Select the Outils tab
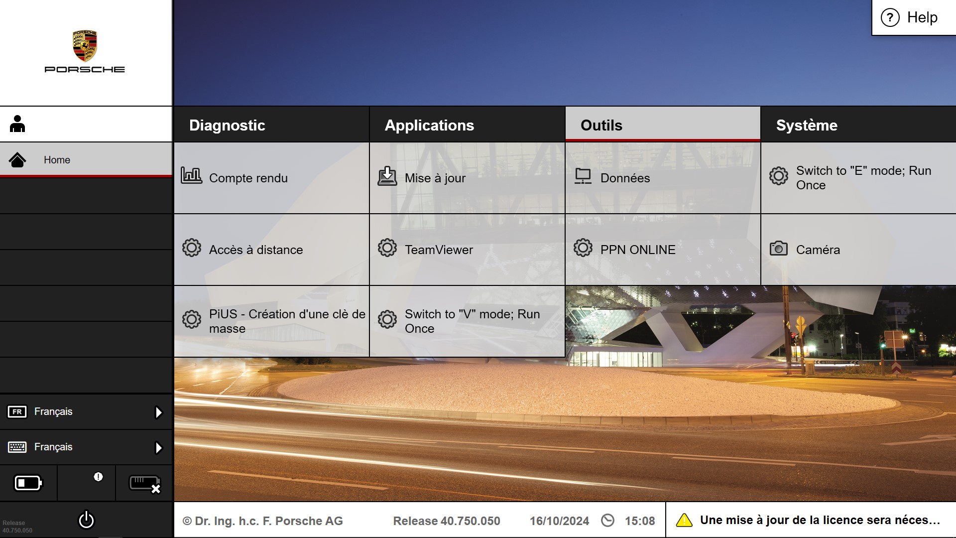 coord(663,125)
